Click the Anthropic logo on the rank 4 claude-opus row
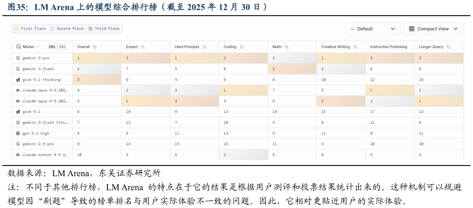The image size is (473, 208). 18,90
